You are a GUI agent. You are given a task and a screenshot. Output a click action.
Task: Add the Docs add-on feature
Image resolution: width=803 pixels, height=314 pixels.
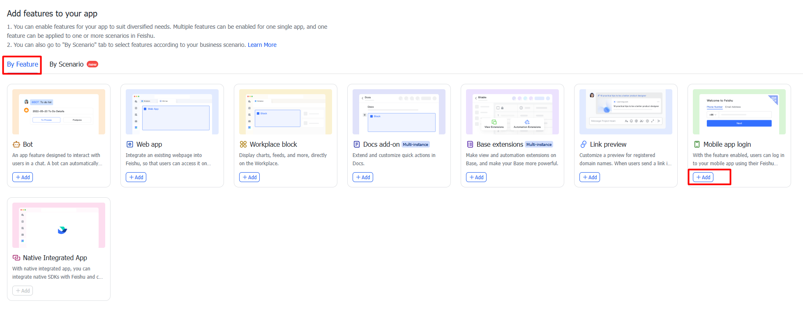tap(363, 177)
